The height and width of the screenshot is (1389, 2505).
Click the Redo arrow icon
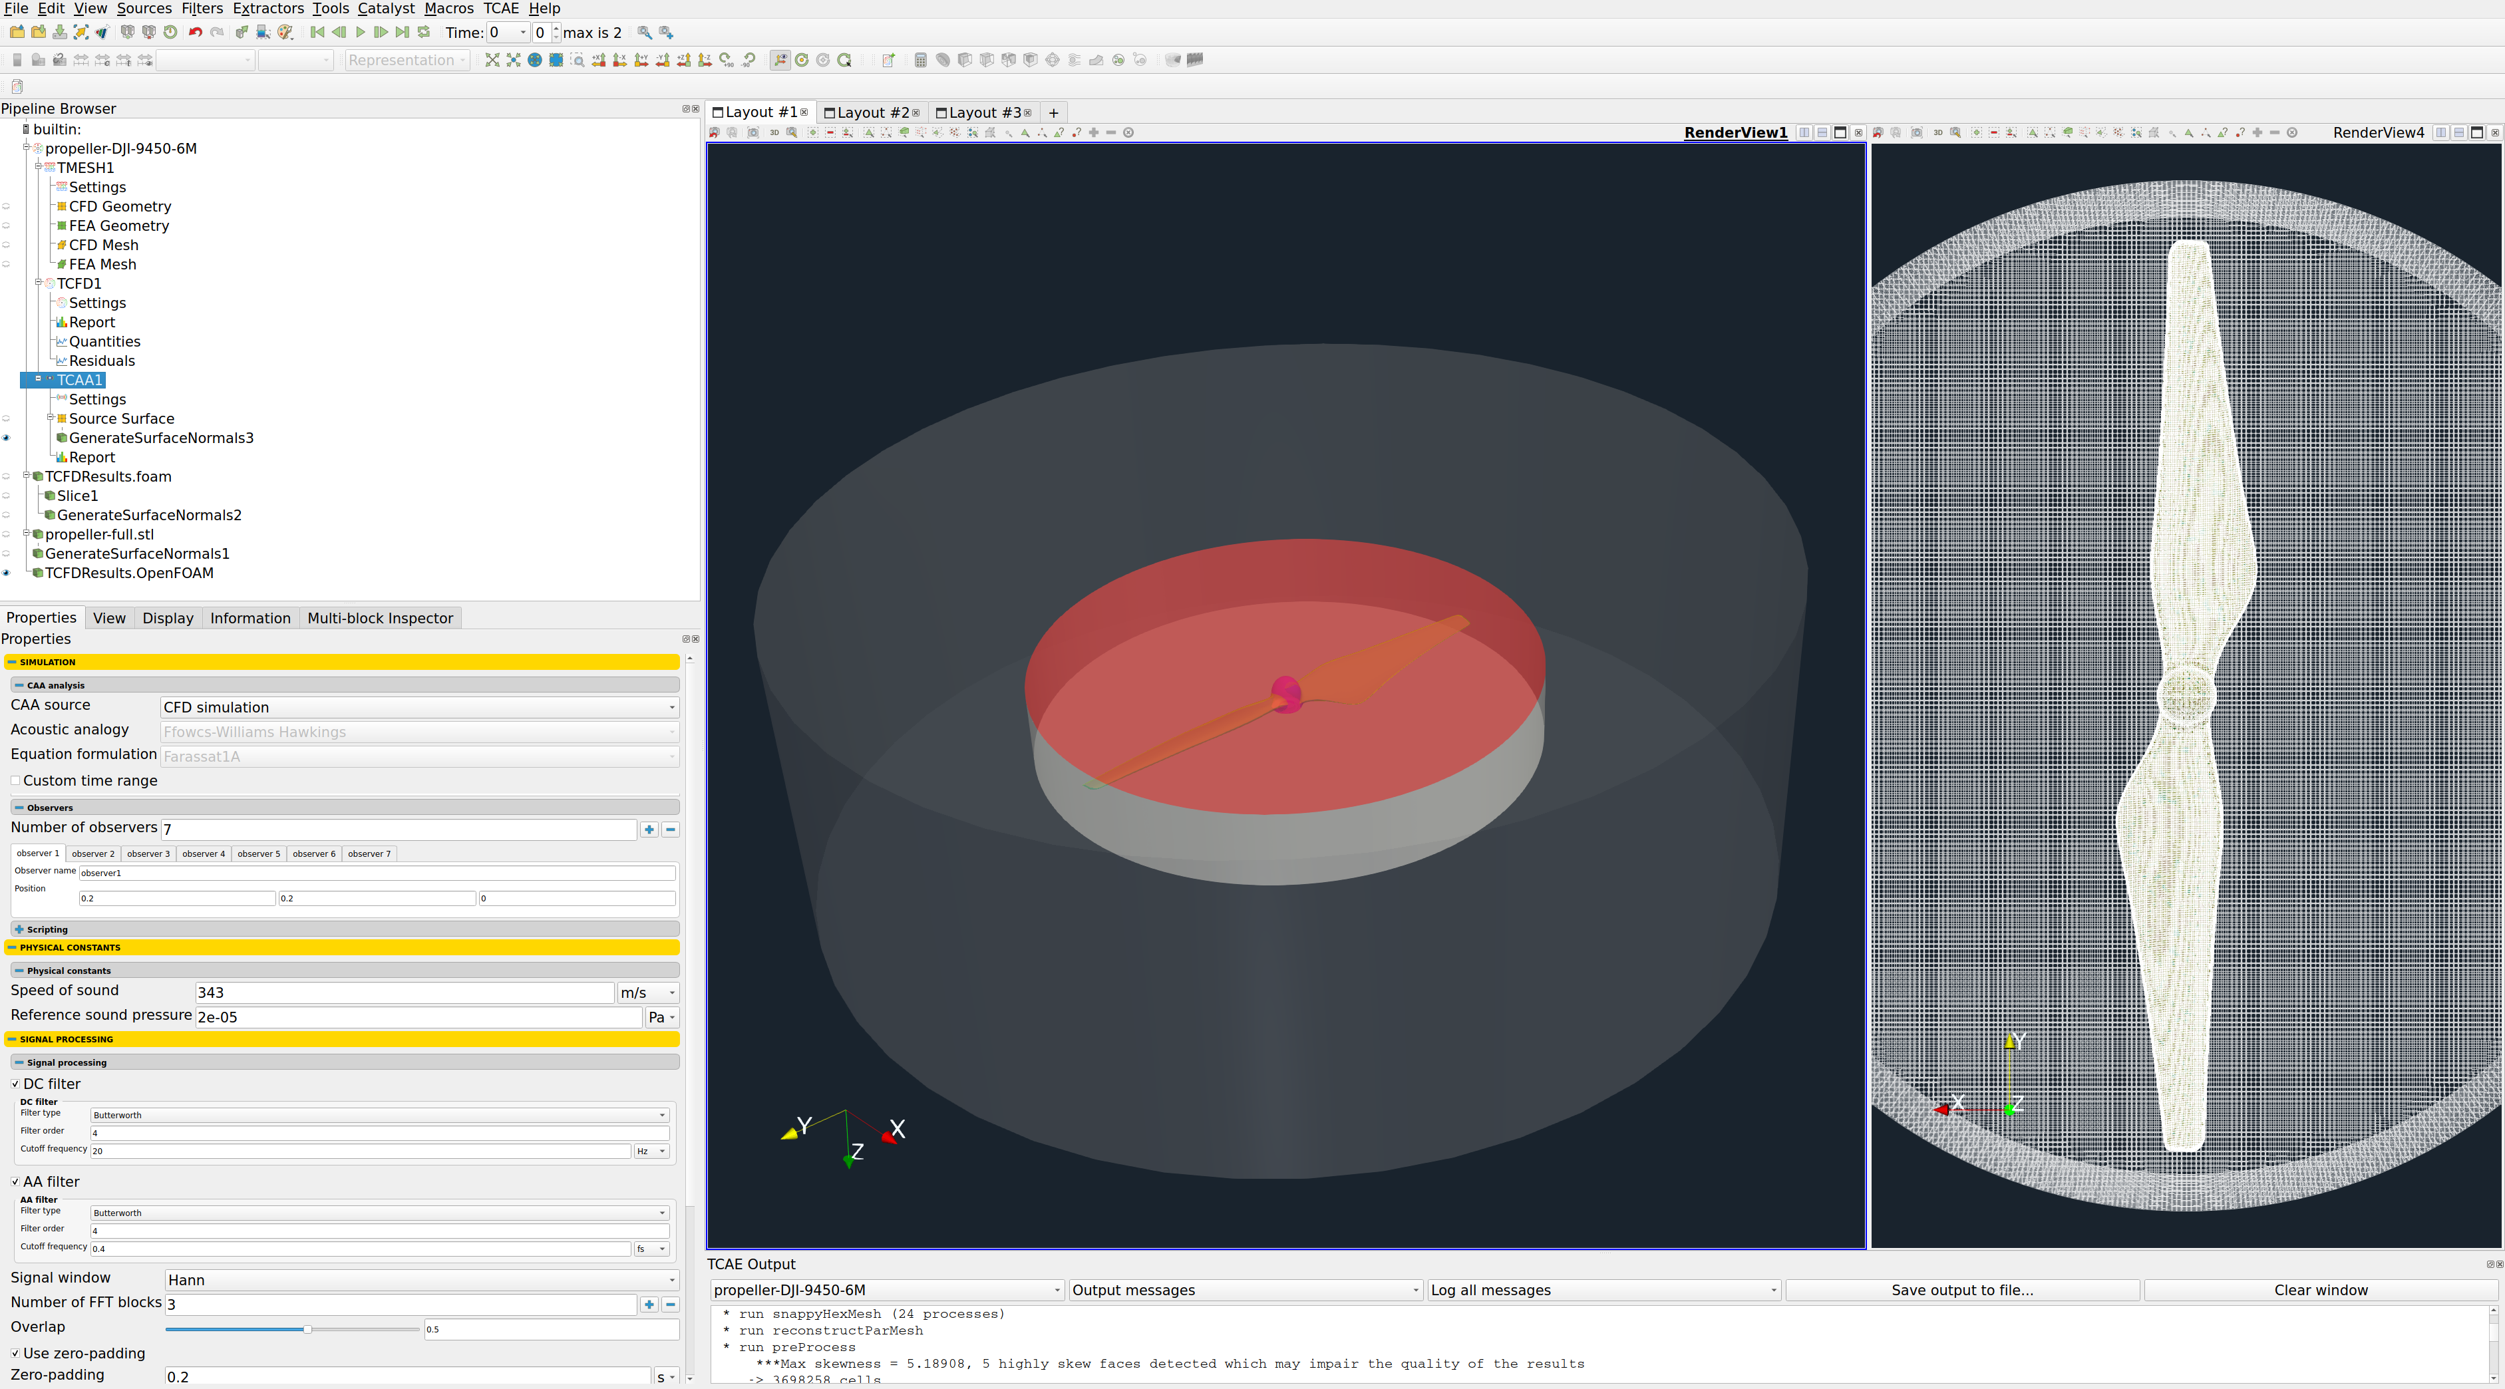[x=217, y=32]
